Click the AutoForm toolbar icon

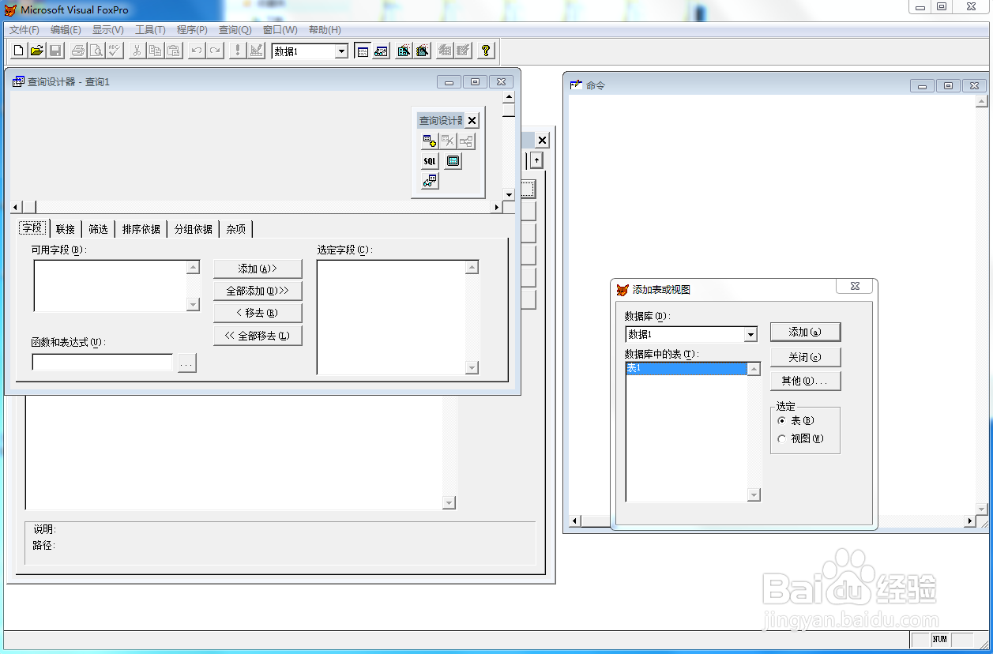click(x=445, y=51)
